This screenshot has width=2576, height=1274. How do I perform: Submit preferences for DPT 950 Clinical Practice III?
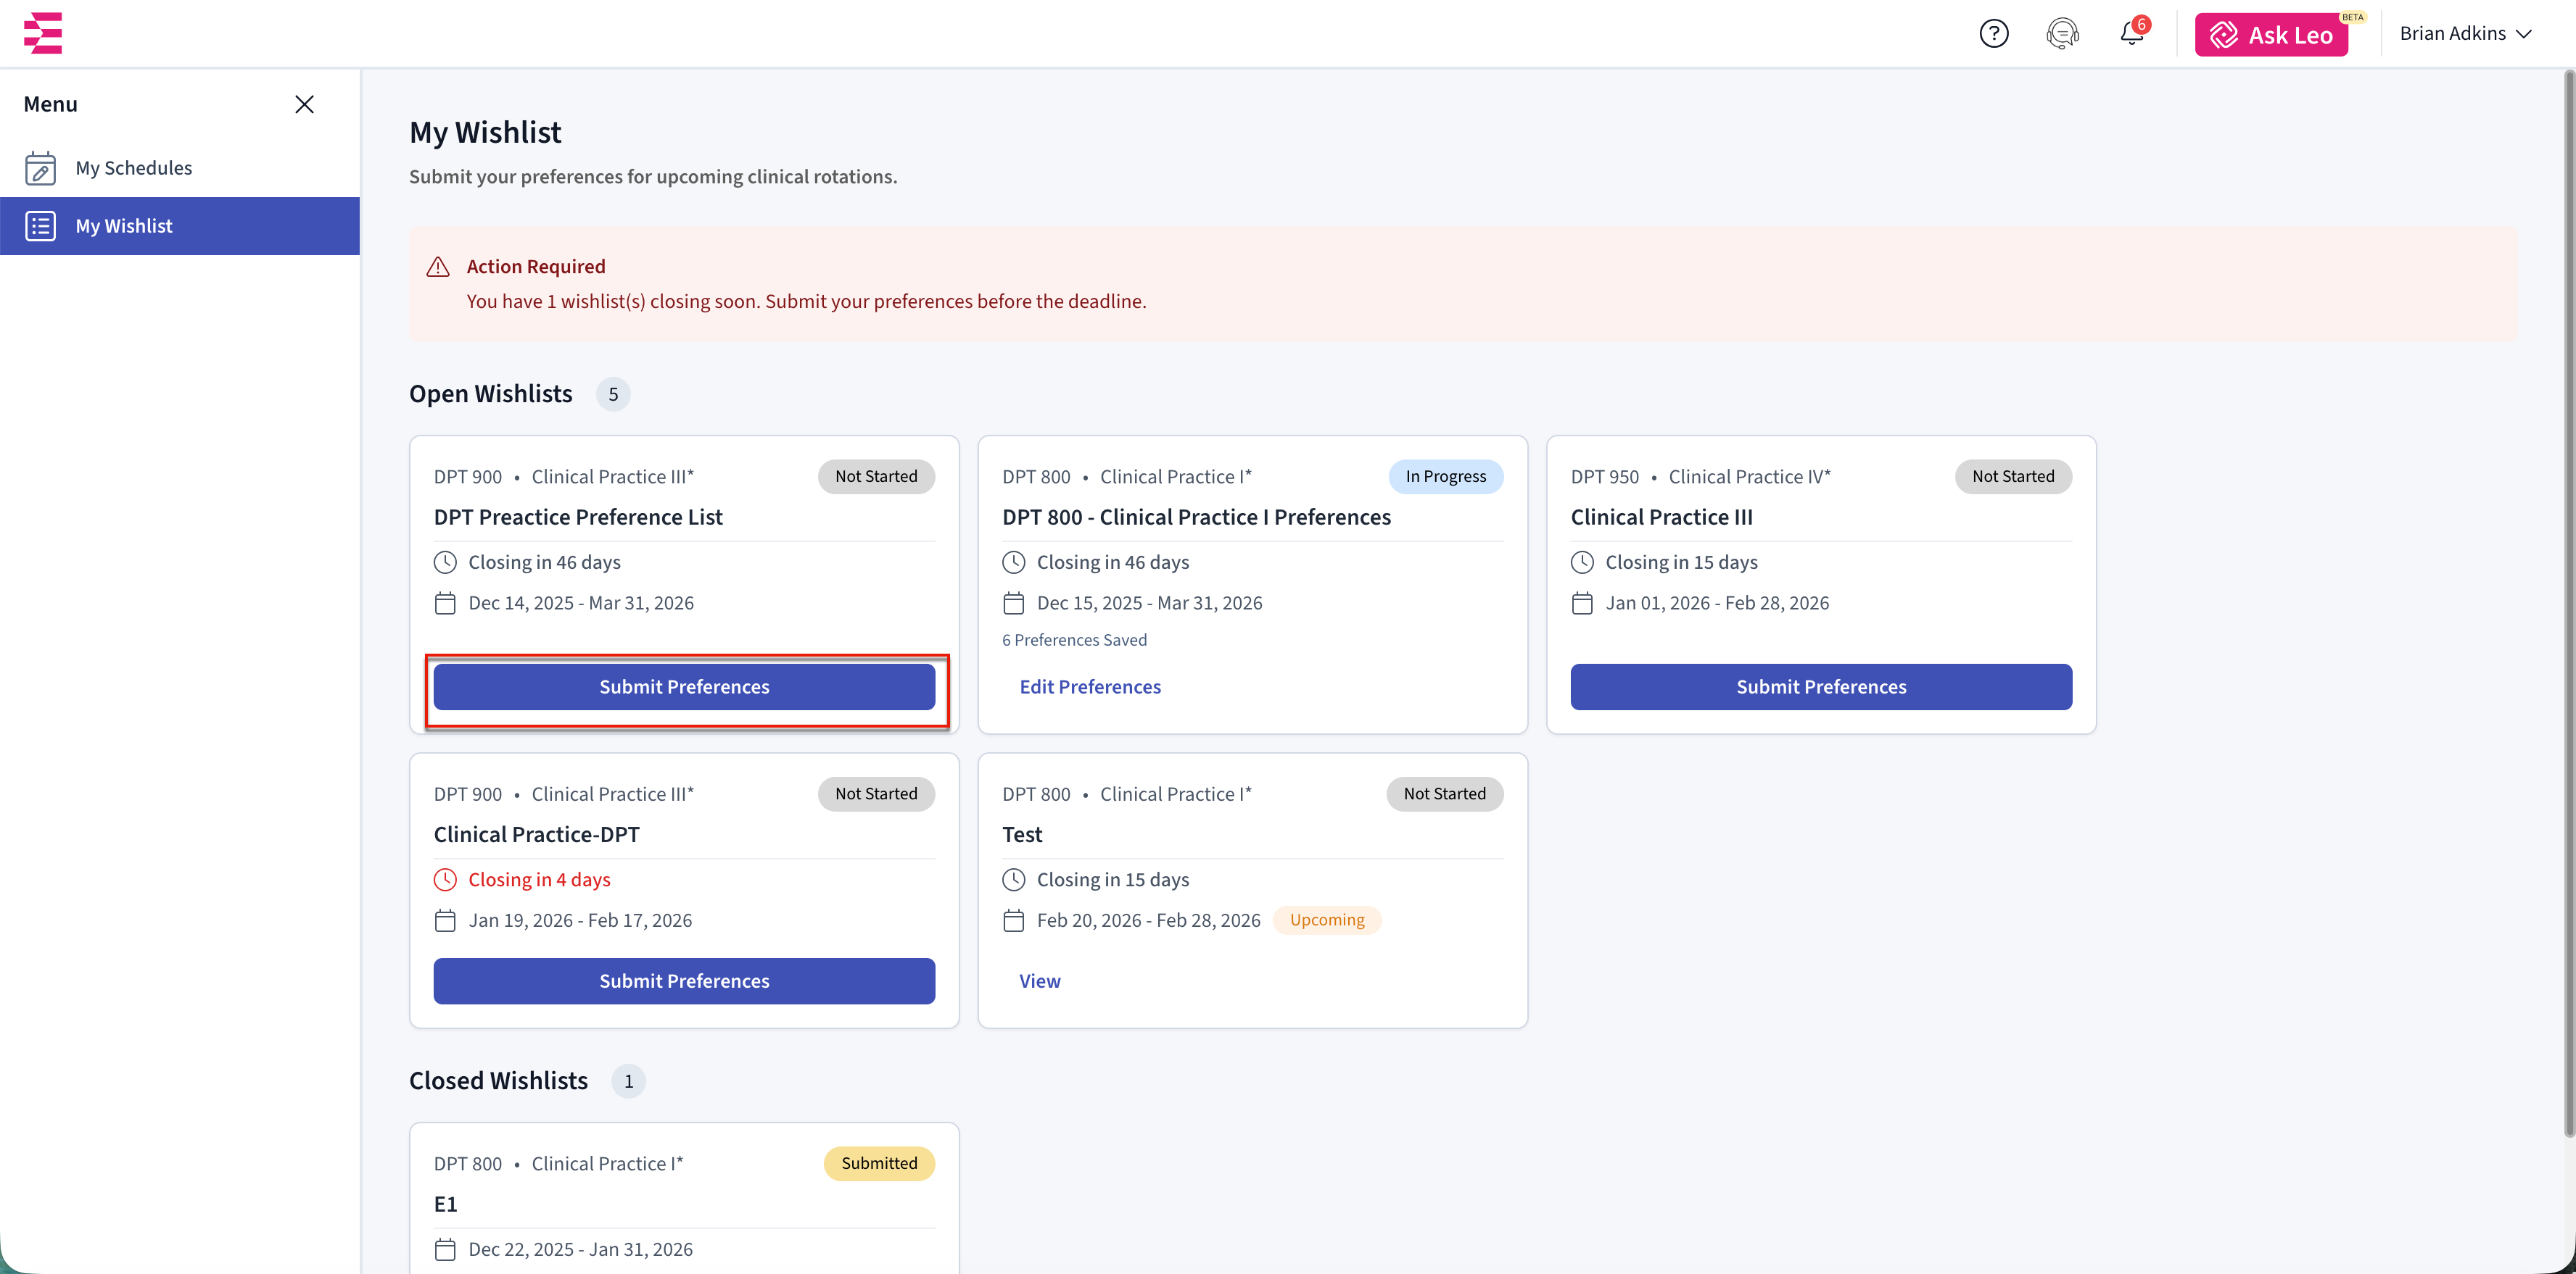click(x=1820, y=686)
